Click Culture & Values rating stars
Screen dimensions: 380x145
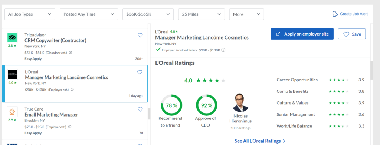click(338, 103)
